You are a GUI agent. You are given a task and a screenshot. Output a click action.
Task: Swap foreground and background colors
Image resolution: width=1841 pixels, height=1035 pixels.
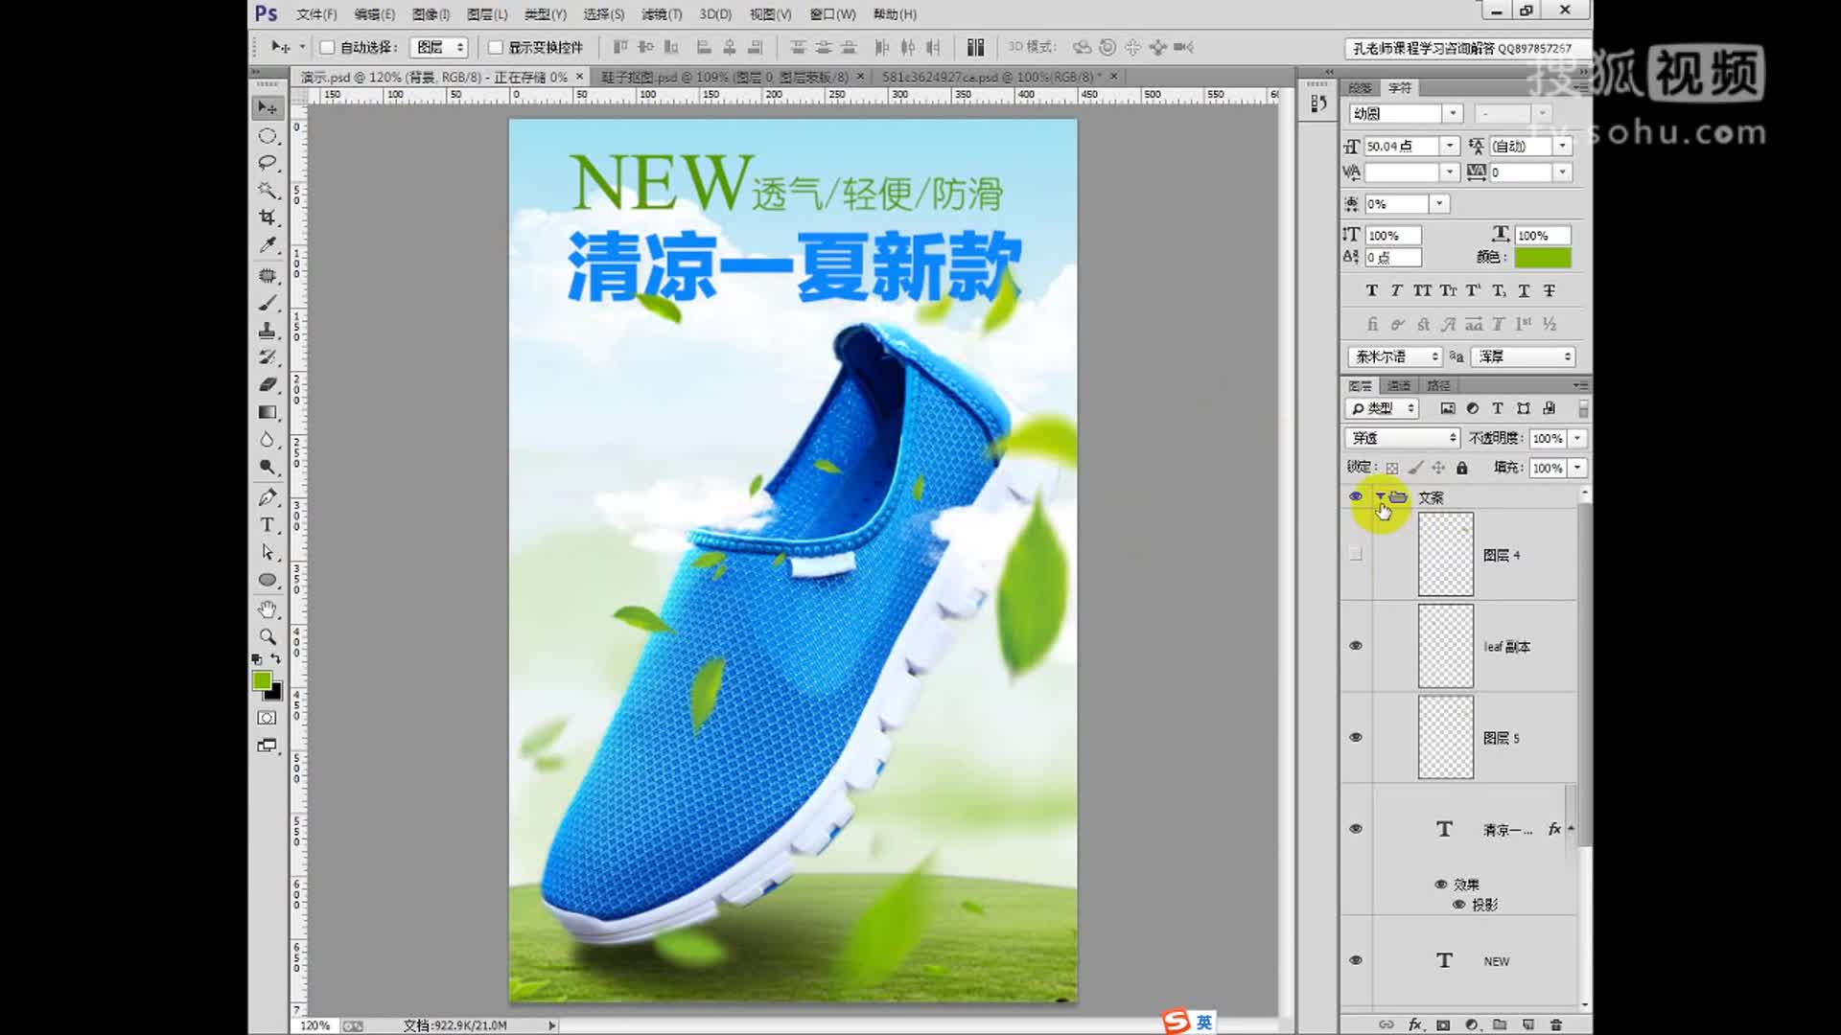(275, 659)
